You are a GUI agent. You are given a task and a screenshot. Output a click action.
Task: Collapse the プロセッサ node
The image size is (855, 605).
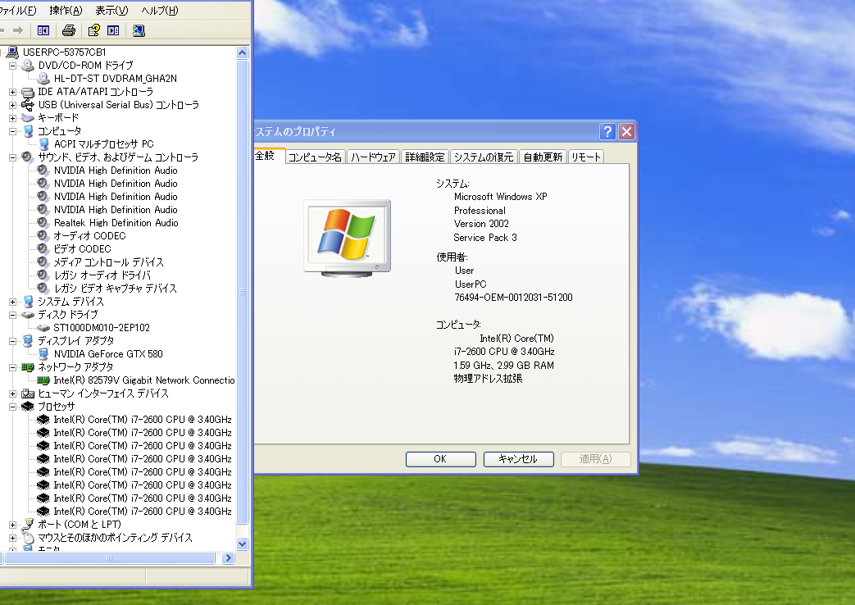[12, 407]
